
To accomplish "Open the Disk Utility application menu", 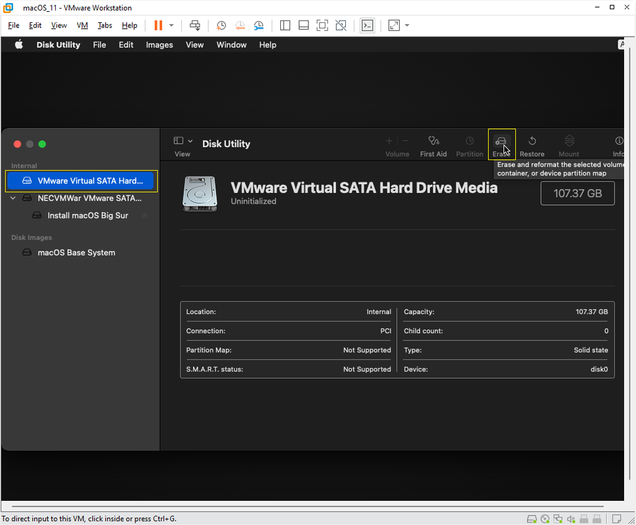I will click(x=58, y=45).
